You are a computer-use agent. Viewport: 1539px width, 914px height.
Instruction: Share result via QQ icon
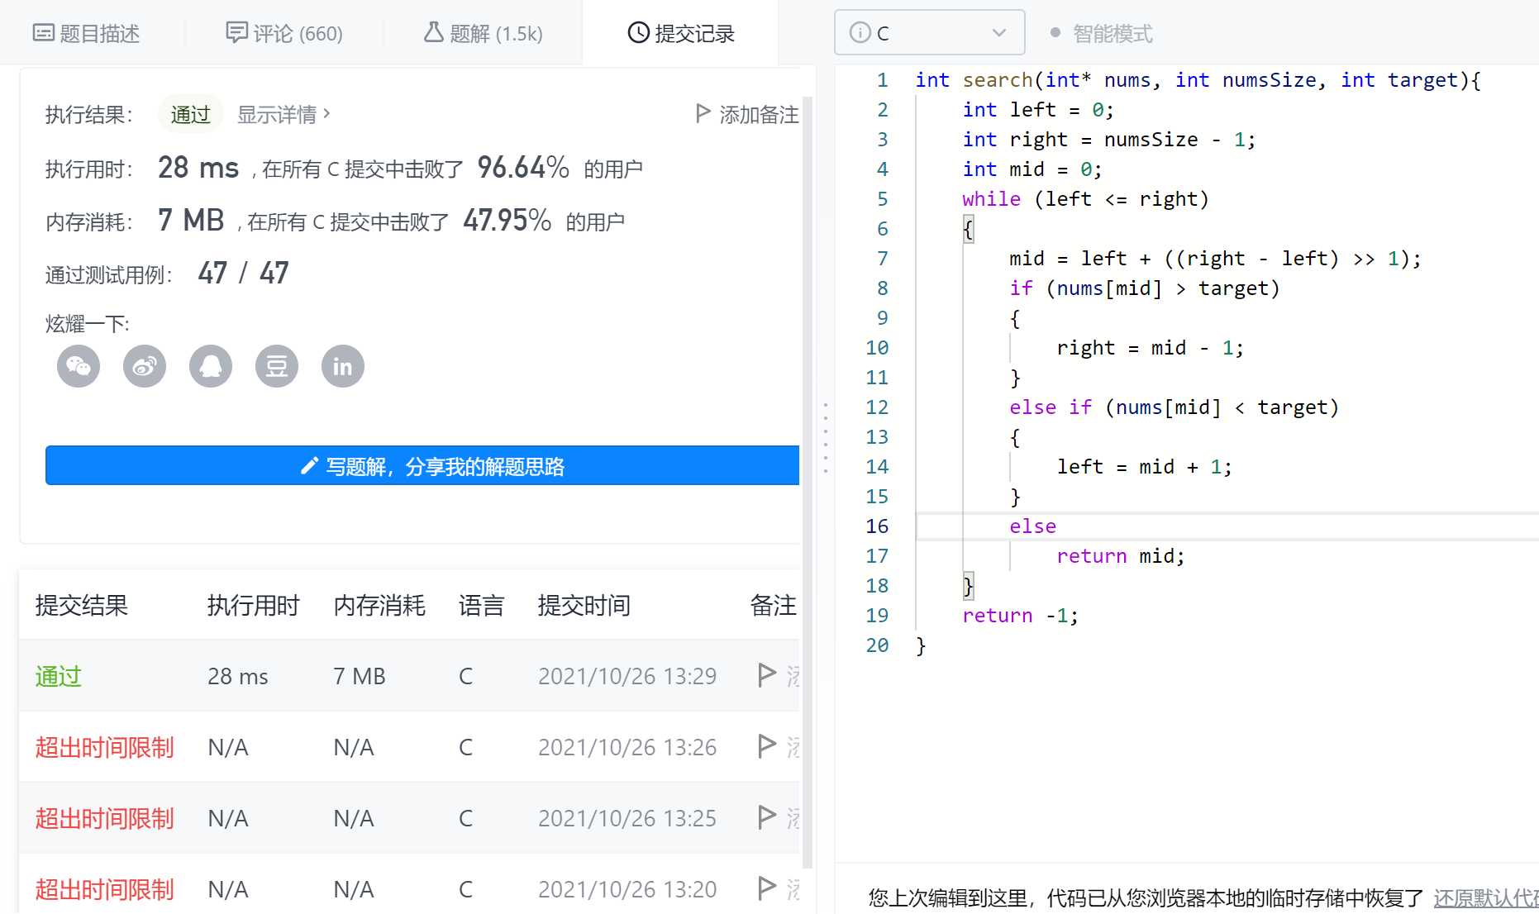pos(211,366)
